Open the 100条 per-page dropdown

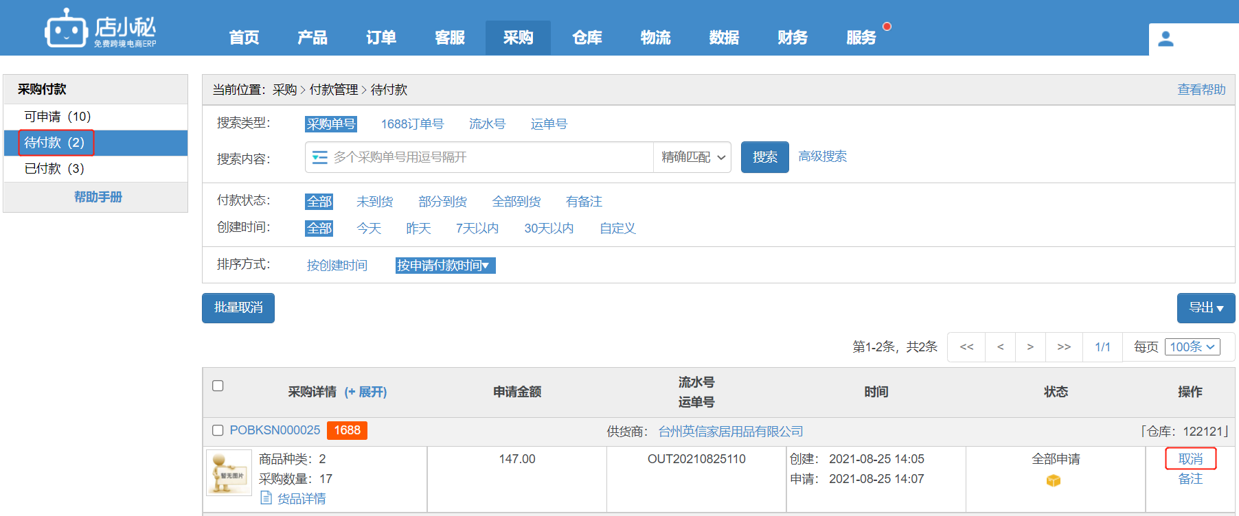[x=1192, y=347]
